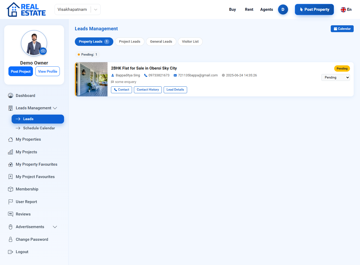The image size is (360, 265).
Task: Open the Visakhapatnam city dropdown
Action: [x=77, y=9]
